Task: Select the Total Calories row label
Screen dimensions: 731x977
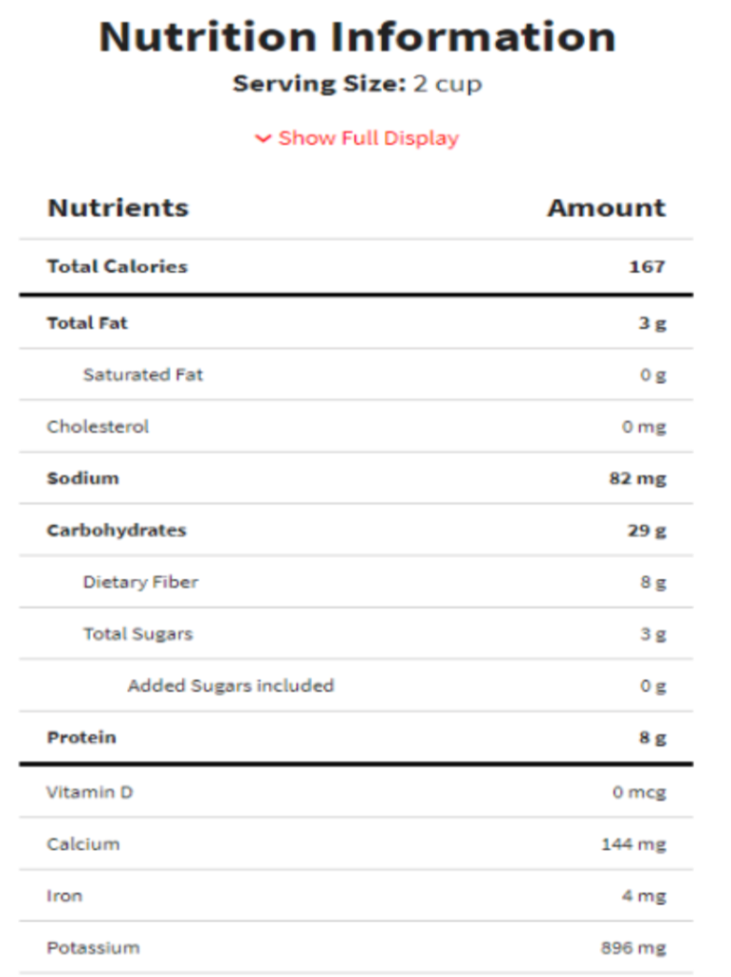Action: (x=117, y=266)
